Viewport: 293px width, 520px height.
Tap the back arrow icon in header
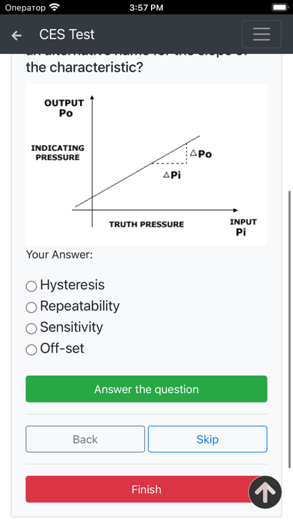[16, 35]
